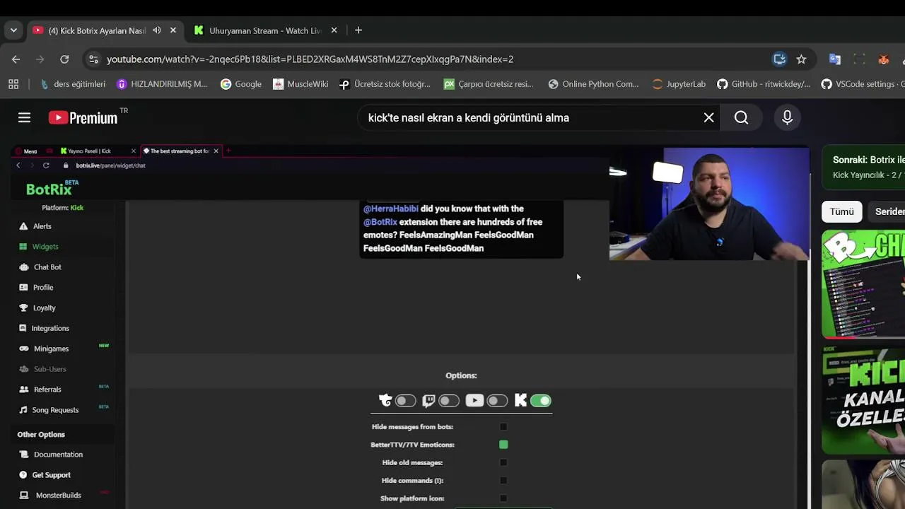Viewport: 905px width, 509px height.
Task: Toggle the Trovo platform switch
Action: click(406, 401)
